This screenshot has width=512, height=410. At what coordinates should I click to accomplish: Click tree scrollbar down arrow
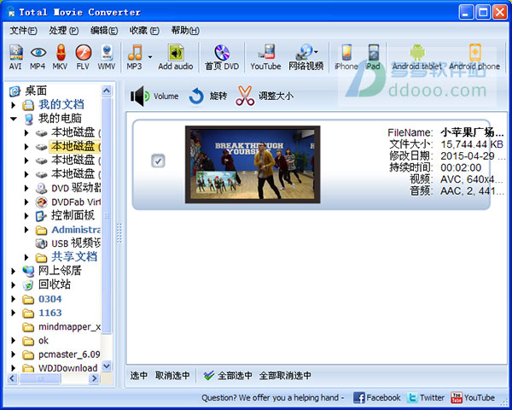click(107, 366)
